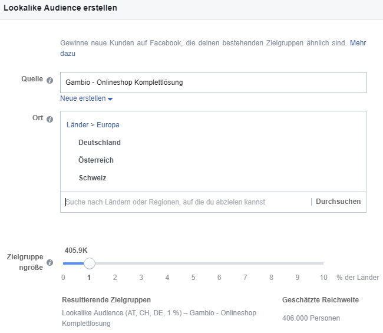Click the 'Länder' breadcrumb link
This screenshot has width=383, height=333.
pyautogui.click(x=77, y=125)
